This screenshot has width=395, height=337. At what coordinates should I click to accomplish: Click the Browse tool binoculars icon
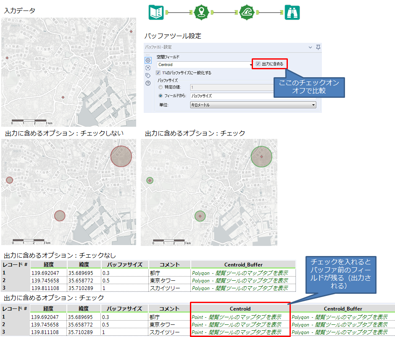pos(292,12)
